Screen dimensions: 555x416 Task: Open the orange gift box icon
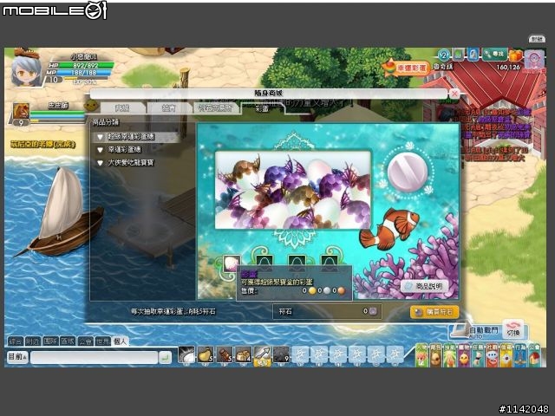[516, 55]
